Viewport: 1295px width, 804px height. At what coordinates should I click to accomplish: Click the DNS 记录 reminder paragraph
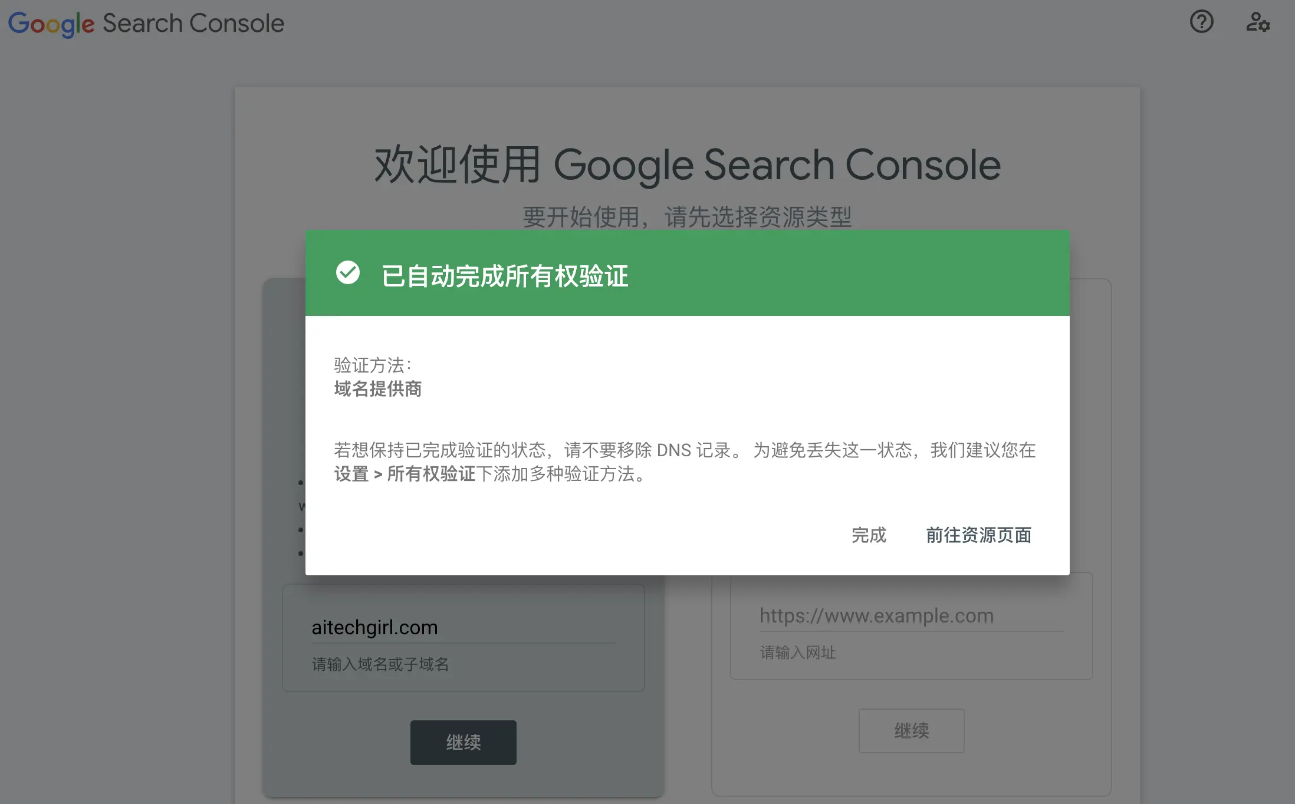pyautogui.click(x=684, y=450)
